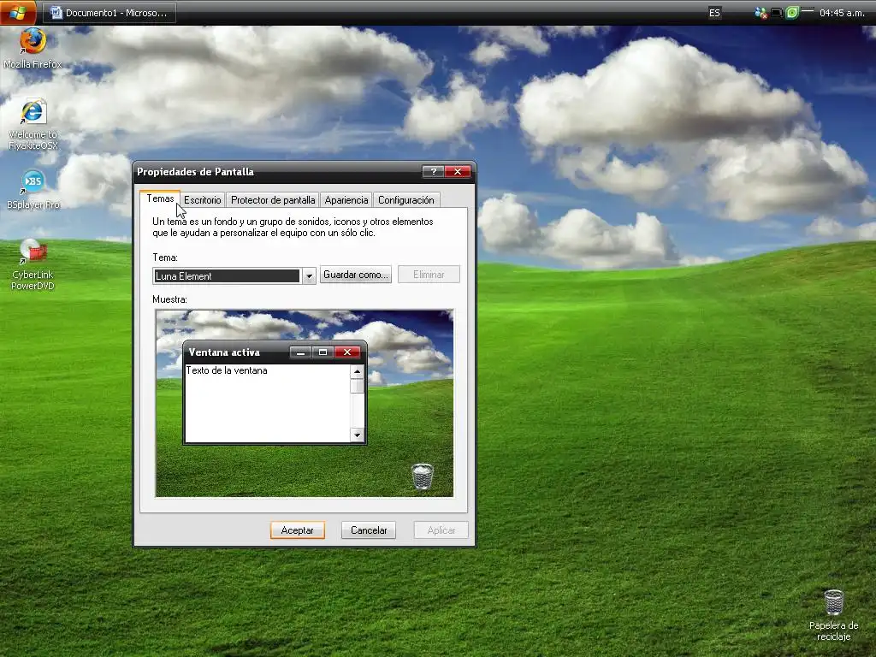The image size is (876, 657).
Task: Select the BSplayer Pro desktop shortcut
Action: tap(33, 189)
